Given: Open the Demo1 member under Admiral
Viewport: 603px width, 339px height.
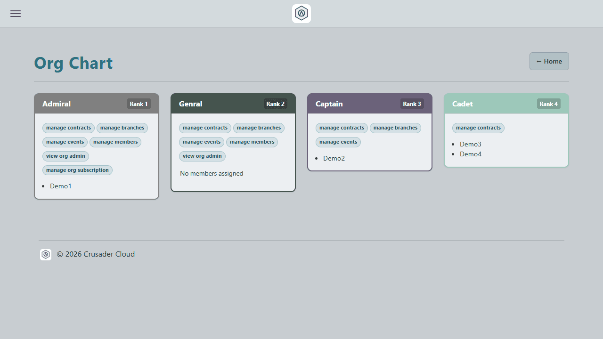Looking at the screenshot, I should point(61,186).
